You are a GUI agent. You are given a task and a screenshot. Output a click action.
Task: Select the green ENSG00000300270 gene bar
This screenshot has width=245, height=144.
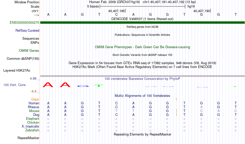click(x=142, y=23)
